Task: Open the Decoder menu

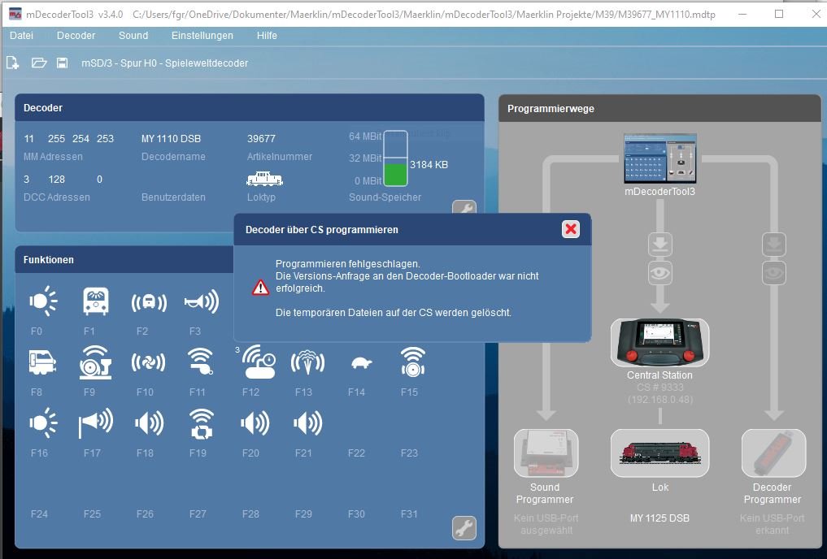Action: pos(76,35)
